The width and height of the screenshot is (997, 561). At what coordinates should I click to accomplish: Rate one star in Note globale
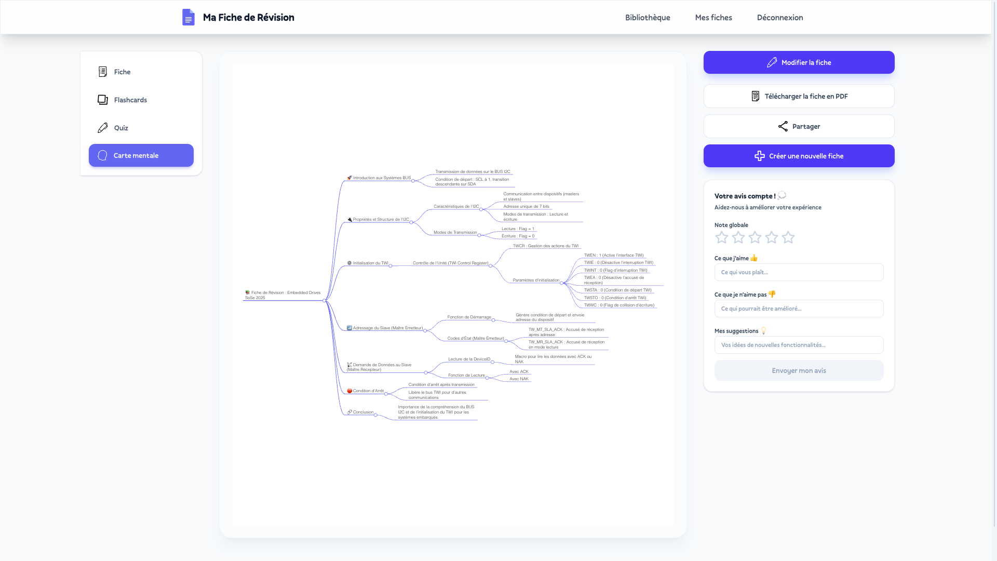(722, 237)
